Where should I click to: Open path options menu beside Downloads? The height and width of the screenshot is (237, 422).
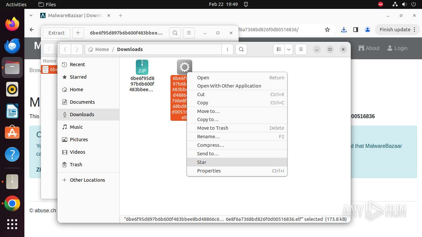pos(227,49)
